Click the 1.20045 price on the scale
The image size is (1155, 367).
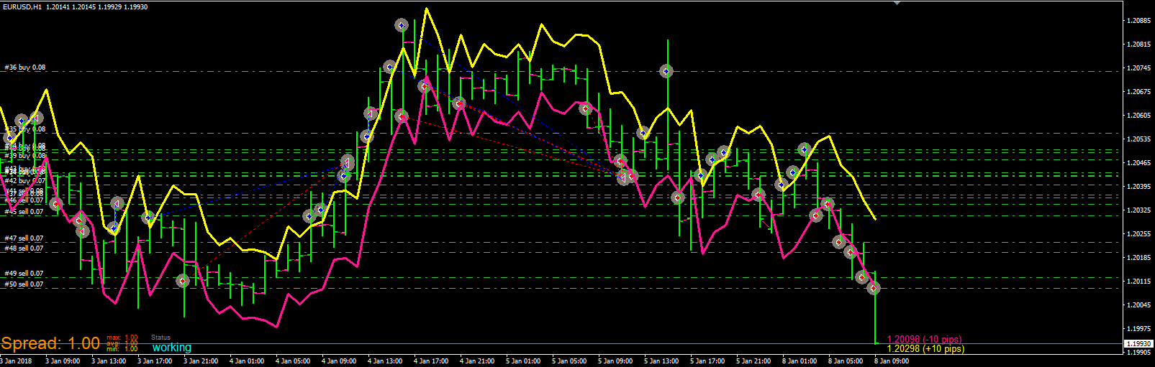tap(1138, 305)
